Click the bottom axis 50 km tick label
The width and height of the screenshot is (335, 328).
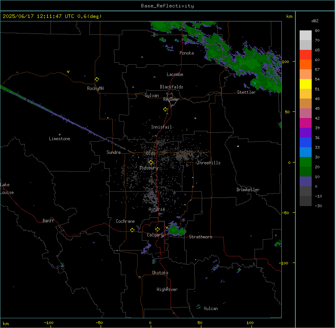200,323
